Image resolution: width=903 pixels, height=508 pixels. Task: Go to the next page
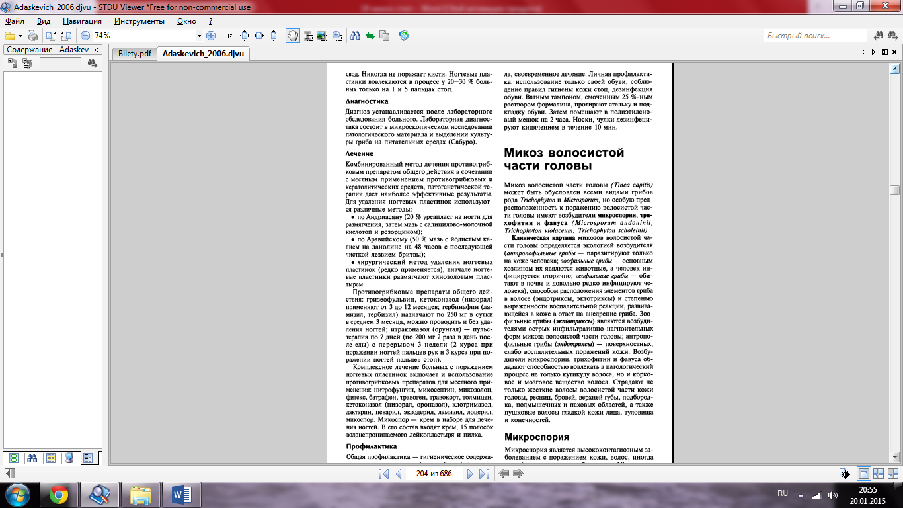[469, 474]
